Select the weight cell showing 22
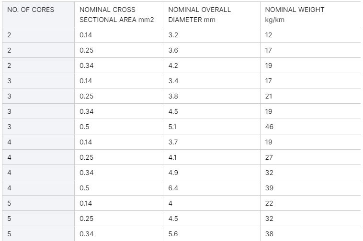 [x=310, y=203]
